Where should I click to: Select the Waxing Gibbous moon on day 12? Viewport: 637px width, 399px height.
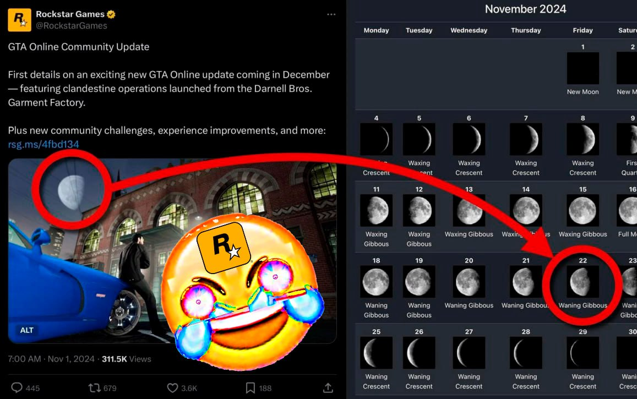[419, 210]
